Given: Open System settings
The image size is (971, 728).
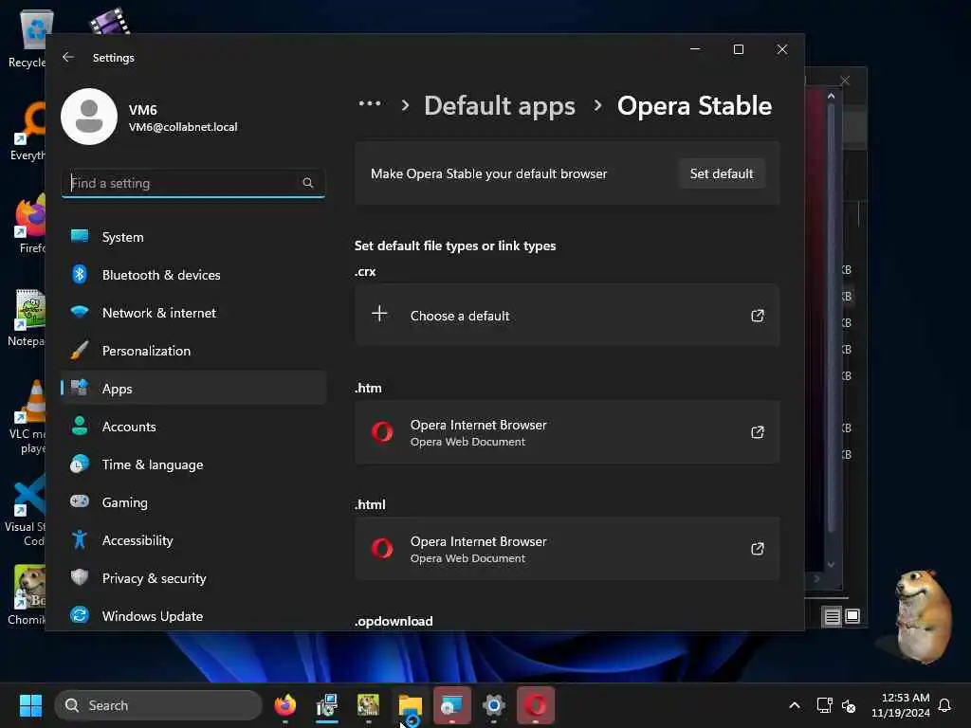Looking at the screenshot, I should (x=193, y=237).
